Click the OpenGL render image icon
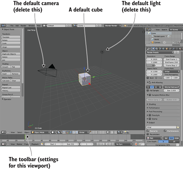Image resolution: width=183 pixels, height=169 pixels. tap(125, 132)
